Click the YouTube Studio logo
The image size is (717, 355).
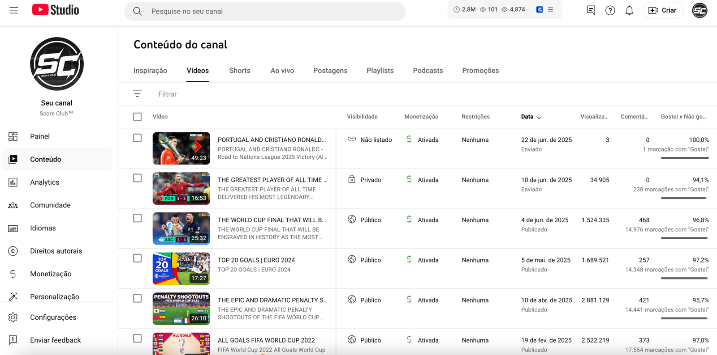56,10
